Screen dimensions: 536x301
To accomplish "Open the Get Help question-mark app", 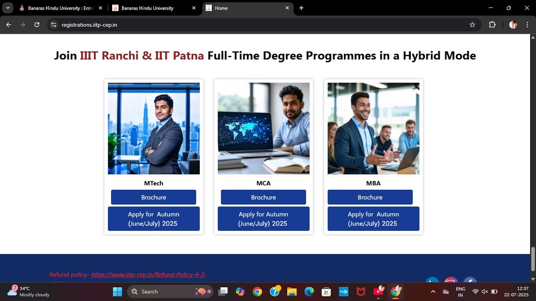I will click(275, 291).
